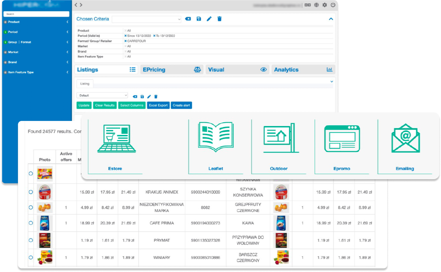Select radio button for WINIARY row

31,257
